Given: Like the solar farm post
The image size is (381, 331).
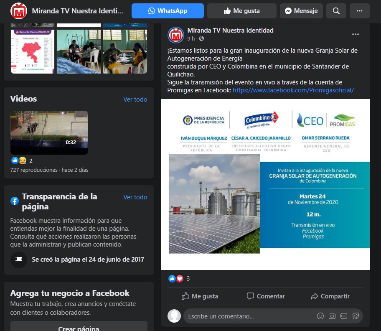Looking at the screenshot, I should (x=200, y=296).
